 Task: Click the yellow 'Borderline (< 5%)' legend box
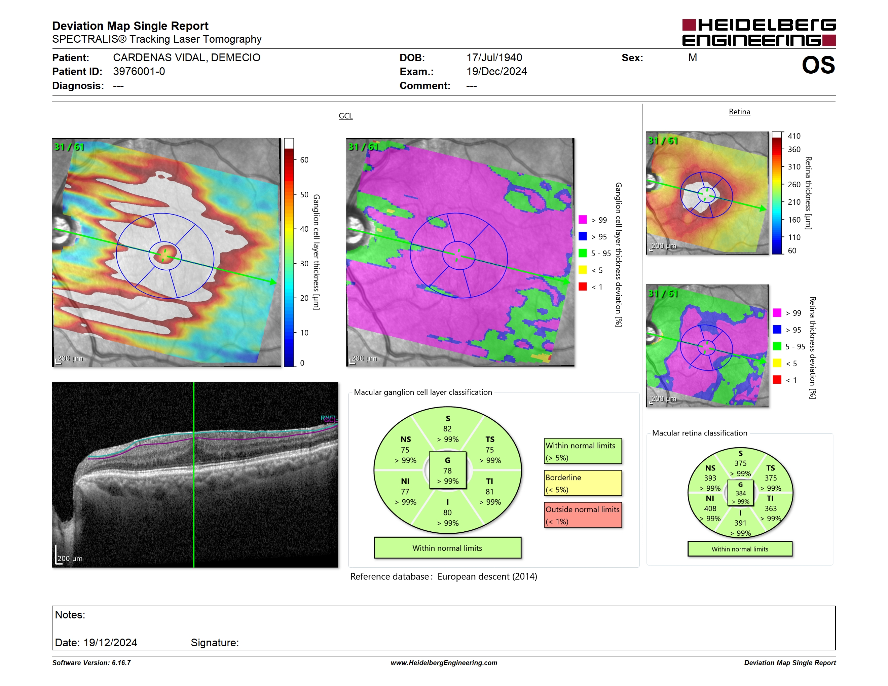click(583, 483)
